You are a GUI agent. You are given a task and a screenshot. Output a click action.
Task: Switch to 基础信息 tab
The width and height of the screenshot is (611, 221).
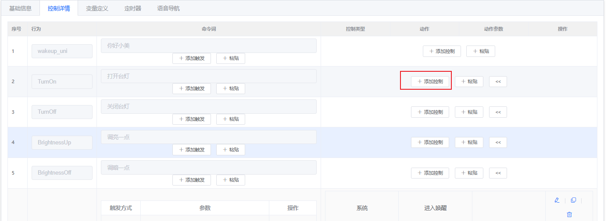20,8
